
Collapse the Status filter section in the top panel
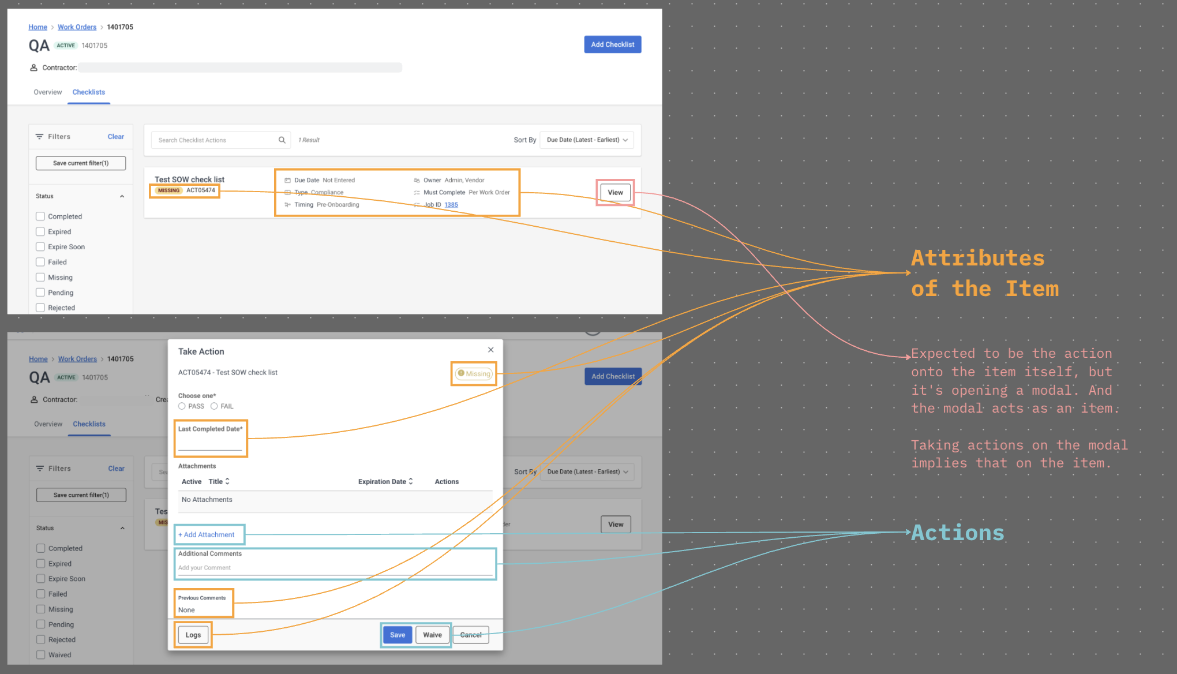122,196
